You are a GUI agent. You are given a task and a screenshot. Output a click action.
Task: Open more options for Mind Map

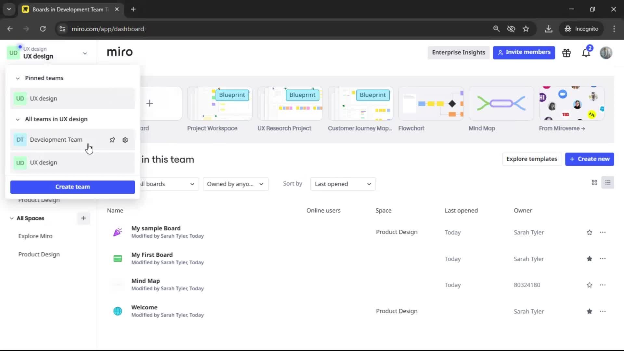coord(603,285)
